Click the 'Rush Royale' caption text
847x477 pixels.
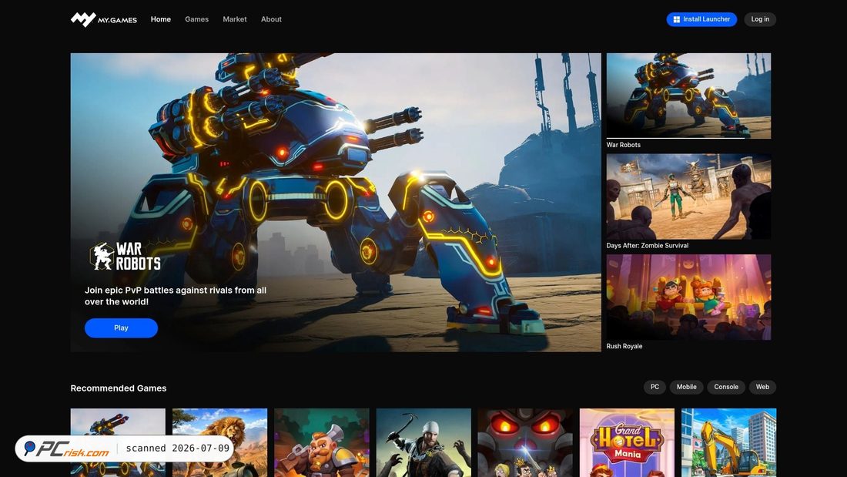click(x=624, y=346)
